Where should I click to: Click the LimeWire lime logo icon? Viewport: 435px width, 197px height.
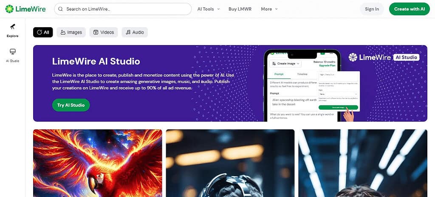click(x=9, y=9)
